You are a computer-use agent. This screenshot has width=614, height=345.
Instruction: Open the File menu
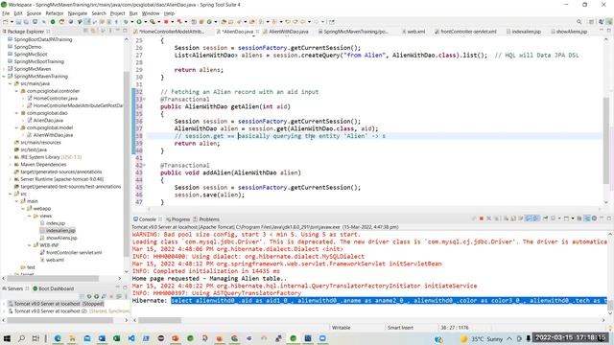pyautogui.click(x=6, y=13)
